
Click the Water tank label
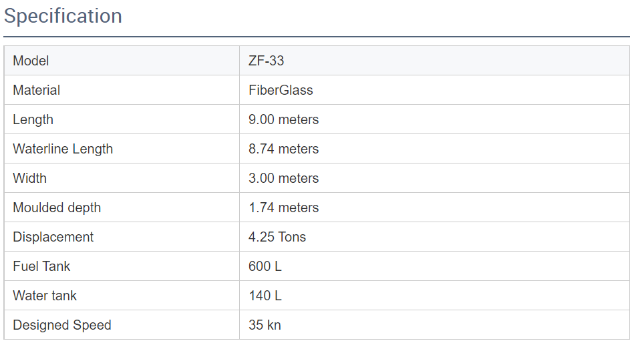(x=45, y=296)
